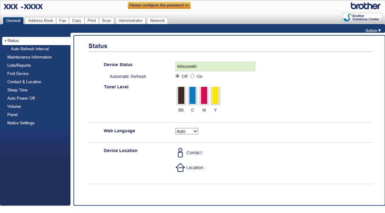Click the magenta M toner level bar
This screenshot has width=385, height=213.
(x=204, y=95)
